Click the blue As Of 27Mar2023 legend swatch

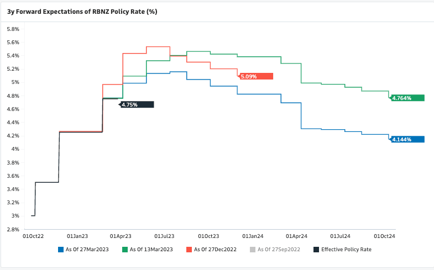click(x=61, y=250)
